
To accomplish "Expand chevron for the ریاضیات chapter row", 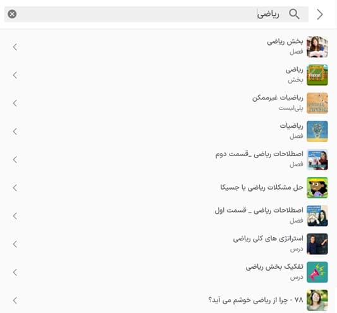I will tap(15, 132).
